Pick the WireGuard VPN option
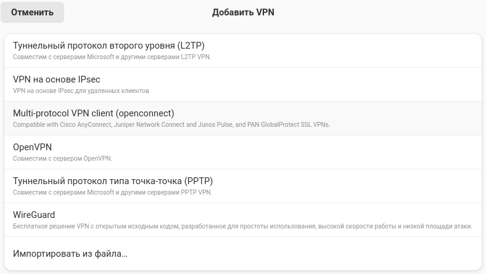 (x=34, y=215)
